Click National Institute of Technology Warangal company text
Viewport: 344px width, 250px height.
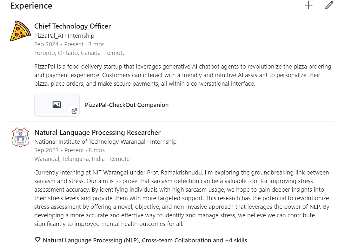tap(90, 142)
